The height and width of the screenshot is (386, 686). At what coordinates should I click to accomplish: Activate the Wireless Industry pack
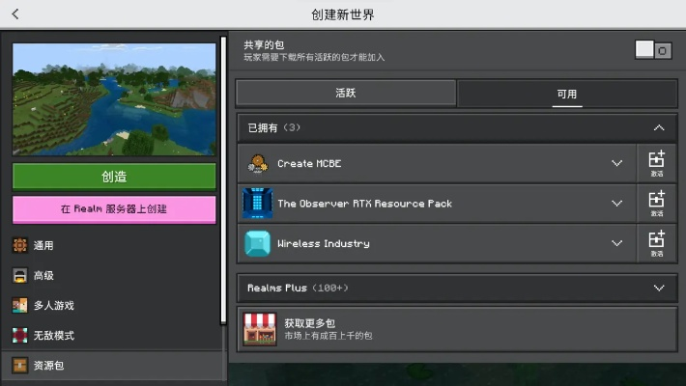click(x=656, y=243)
